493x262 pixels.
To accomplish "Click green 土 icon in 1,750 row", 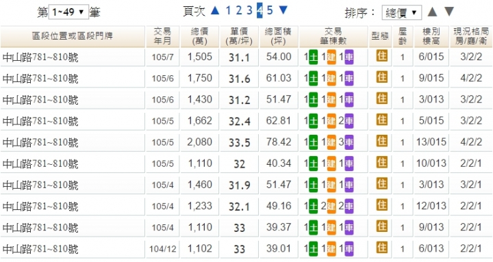I will (314, 79).
